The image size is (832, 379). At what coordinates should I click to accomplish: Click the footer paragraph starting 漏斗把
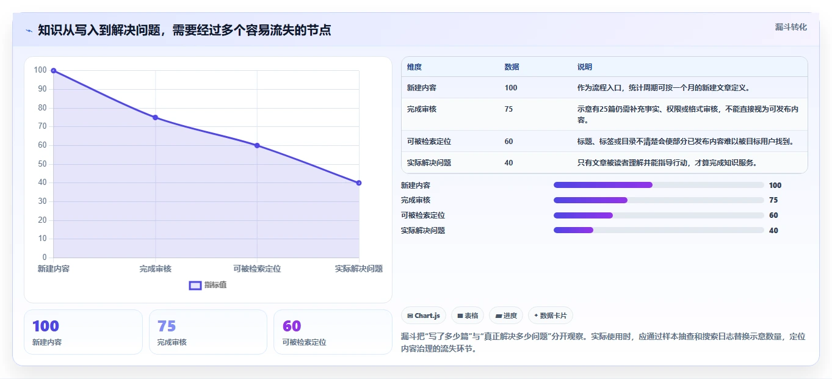pos(604,343)
